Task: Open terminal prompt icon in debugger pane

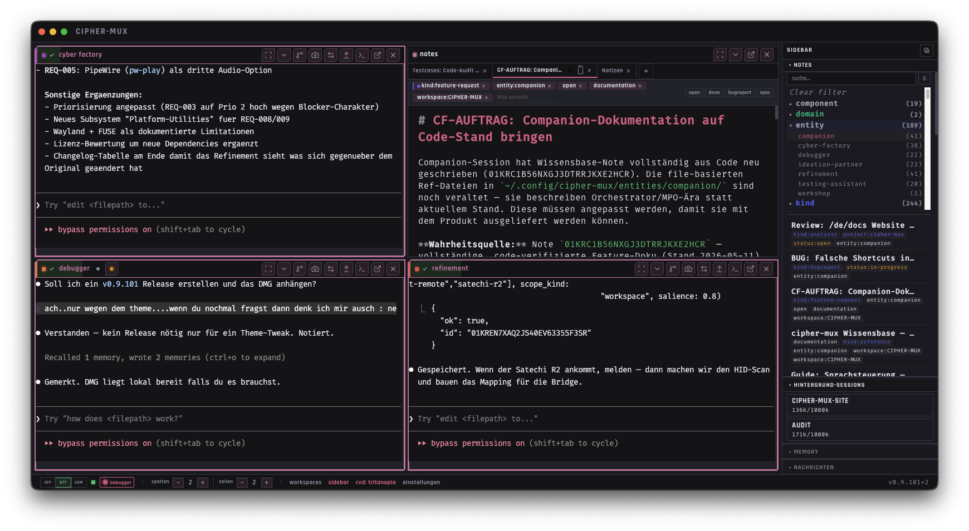Action: click(362, 269)
